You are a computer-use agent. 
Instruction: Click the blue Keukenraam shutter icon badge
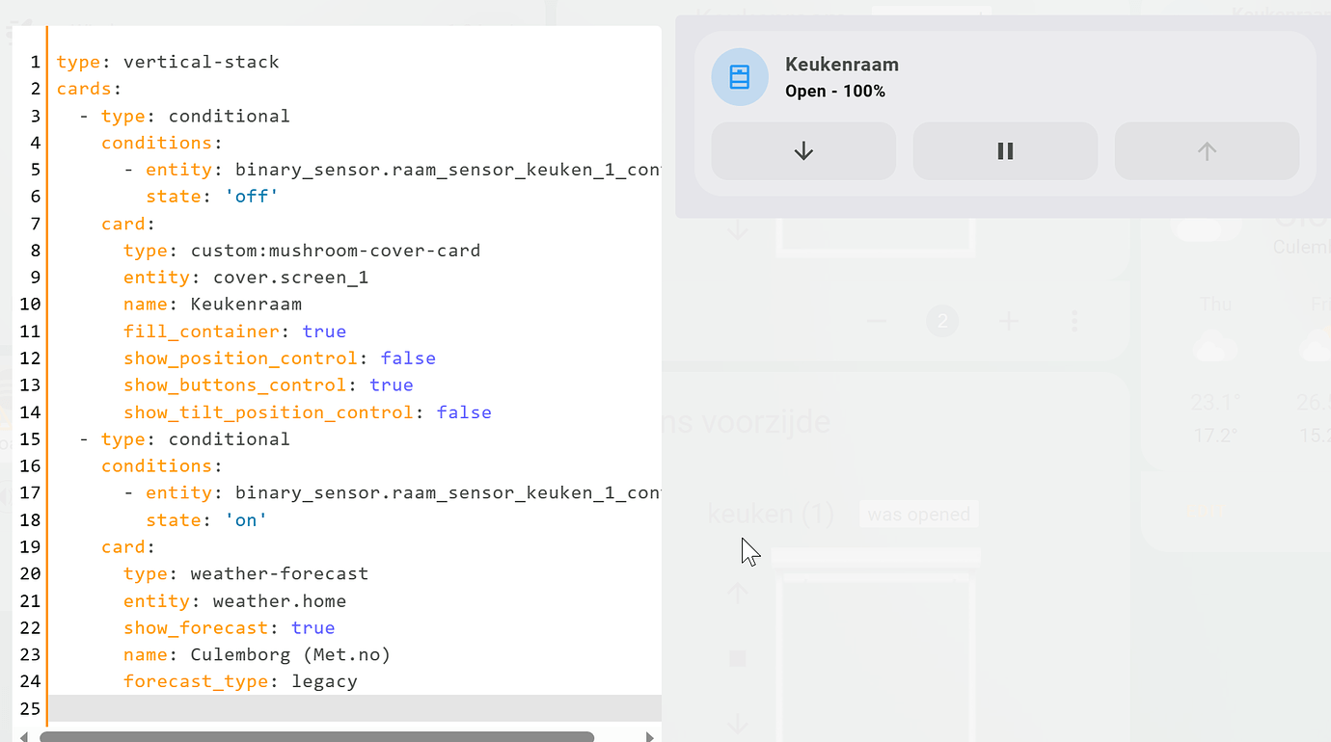pos(739,76)
